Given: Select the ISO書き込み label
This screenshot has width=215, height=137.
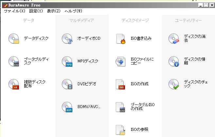Looking at the screenshot, I should 141,38.
